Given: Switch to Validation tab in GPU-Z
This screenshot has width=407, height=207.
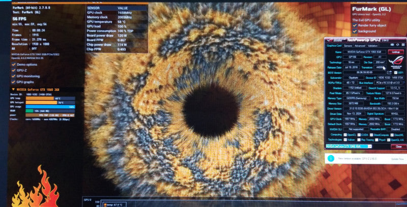Looking at the screenshot, I should (372, 46).
